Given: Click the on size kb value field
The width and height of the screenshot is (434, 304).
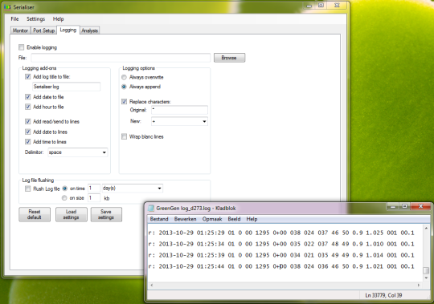Looking at the screenshot, I should coord(94,198).
